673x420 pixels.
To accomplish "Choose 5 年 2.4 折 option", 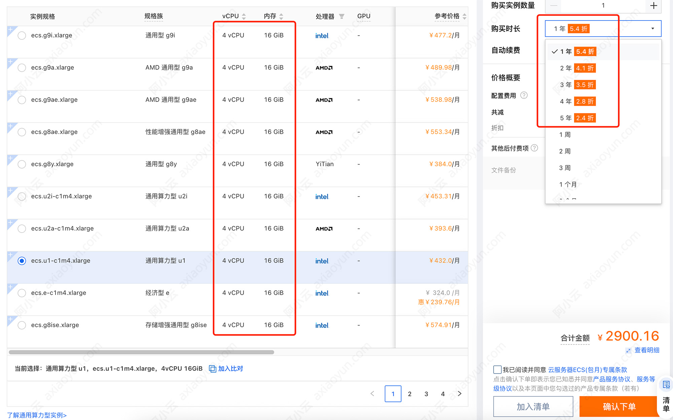I will tap(603, 118).
